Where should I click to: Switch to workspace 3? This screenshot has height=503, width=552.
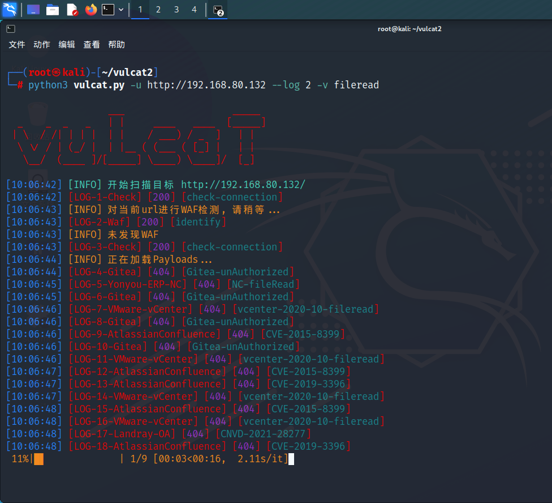coord(176,10)
